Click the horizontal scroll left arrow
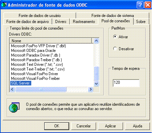Viewport: 152px width, 133px height. tap(12, 89)
